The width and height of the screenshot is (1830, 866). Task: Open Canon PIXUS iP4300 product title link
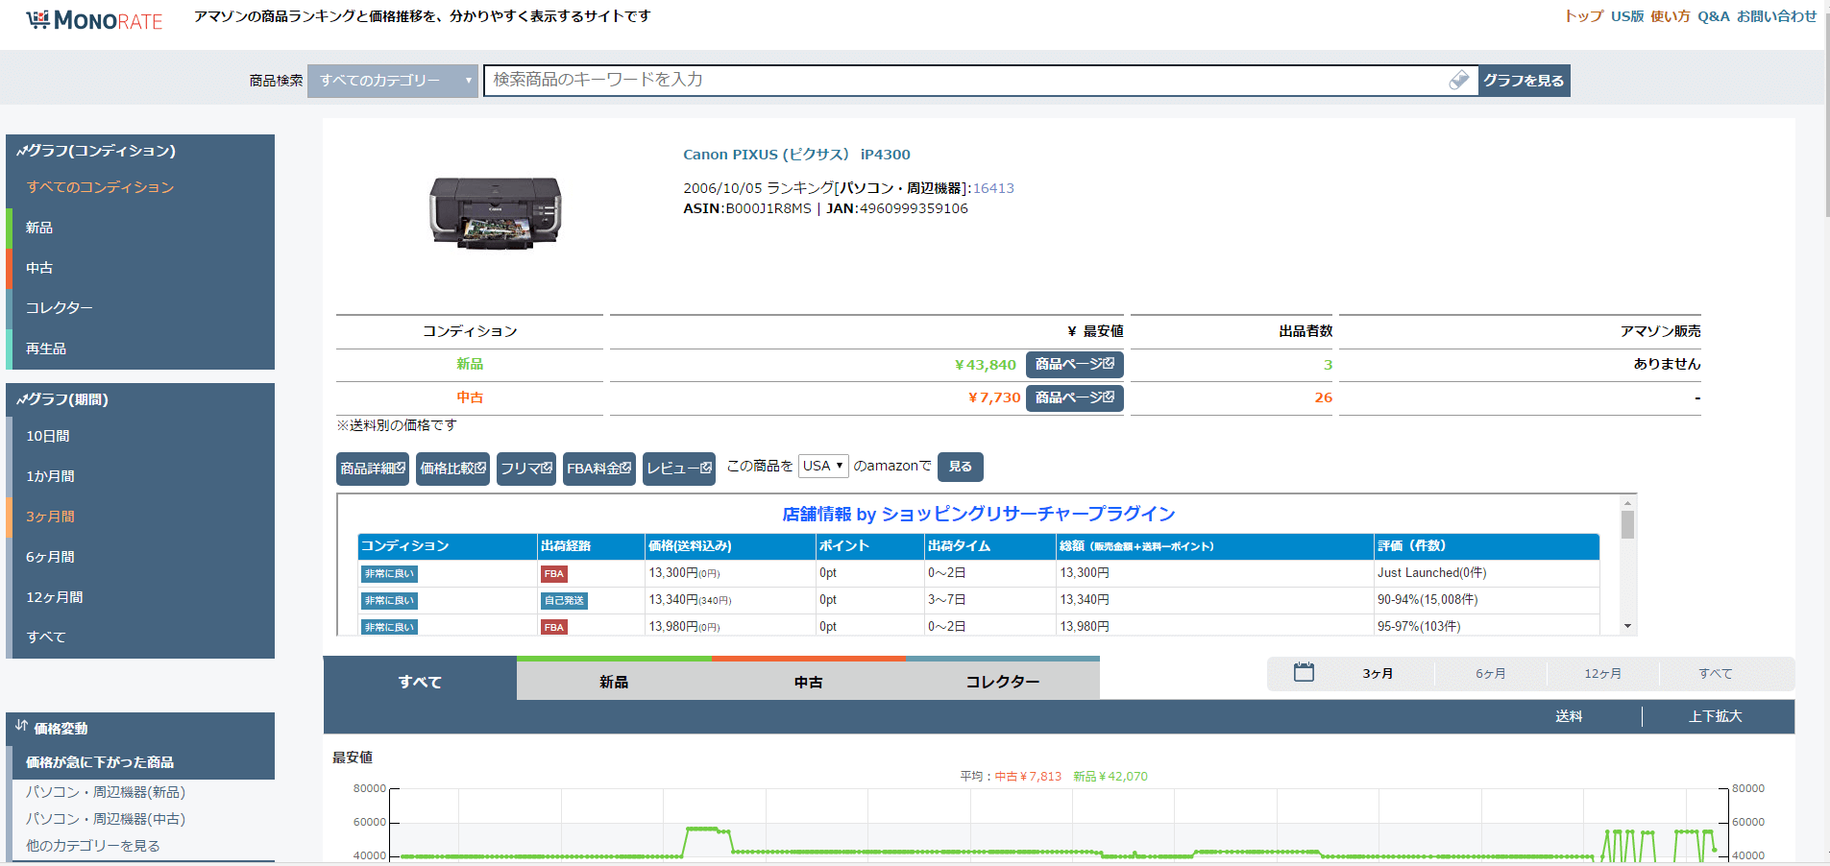pyautogui.click(x=796, y=155)
